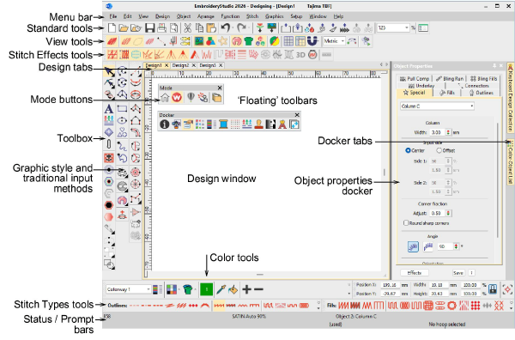Cut selection with the scissors icon
The image size is (515, 340).
(x=187, y=28)
